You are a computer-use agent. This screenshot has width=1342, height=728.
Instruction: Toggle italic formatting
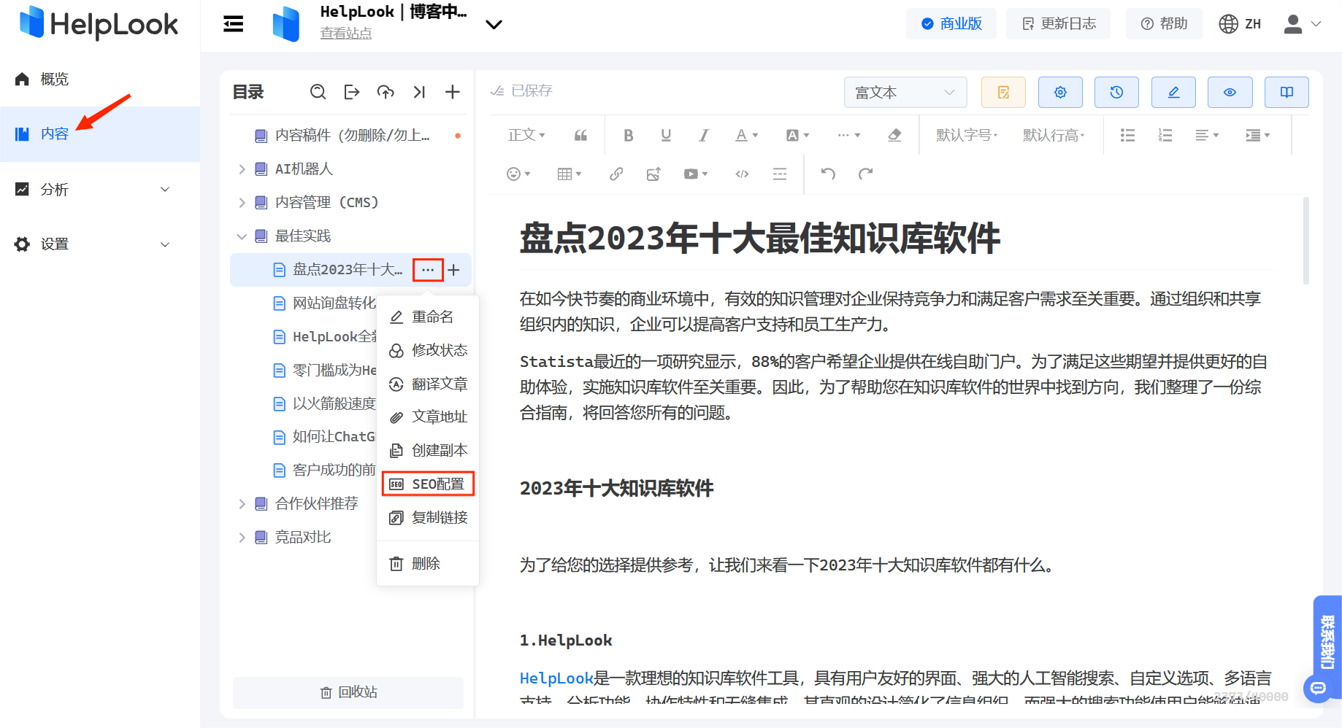click(x=704, y=135)
